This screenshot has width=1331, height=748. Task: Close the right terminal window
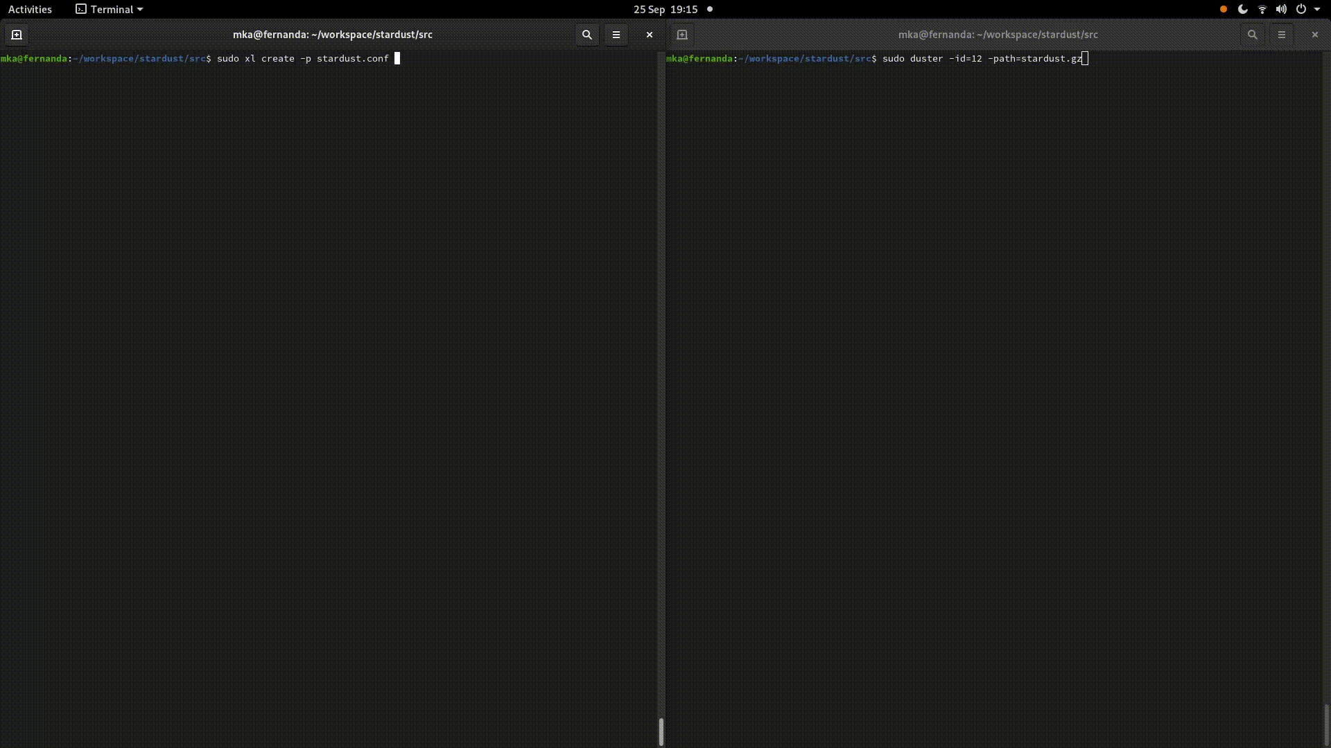click(1314, 35)
